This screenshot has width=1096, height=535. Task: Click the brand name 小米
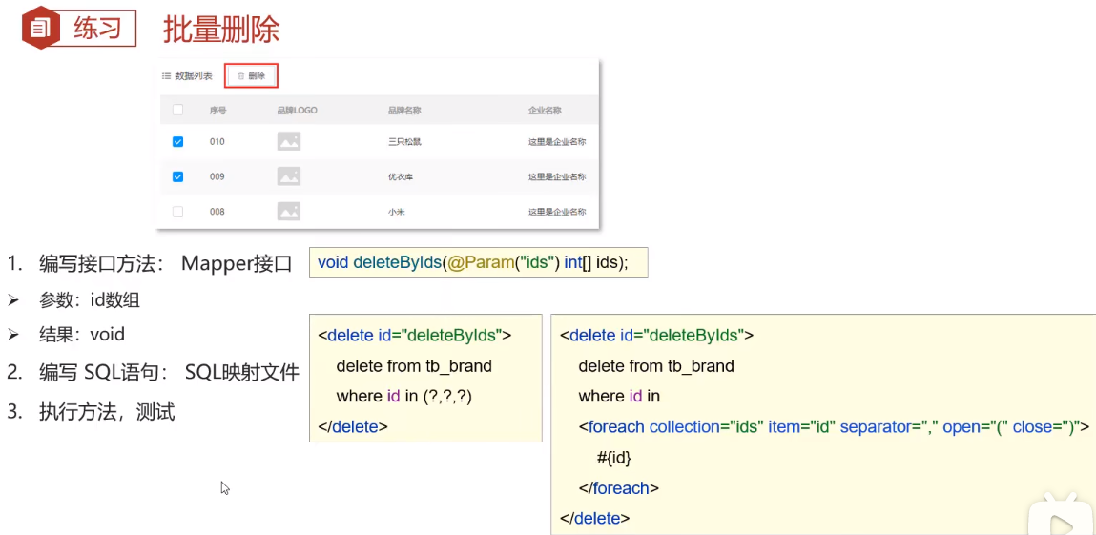pos(396,212)
